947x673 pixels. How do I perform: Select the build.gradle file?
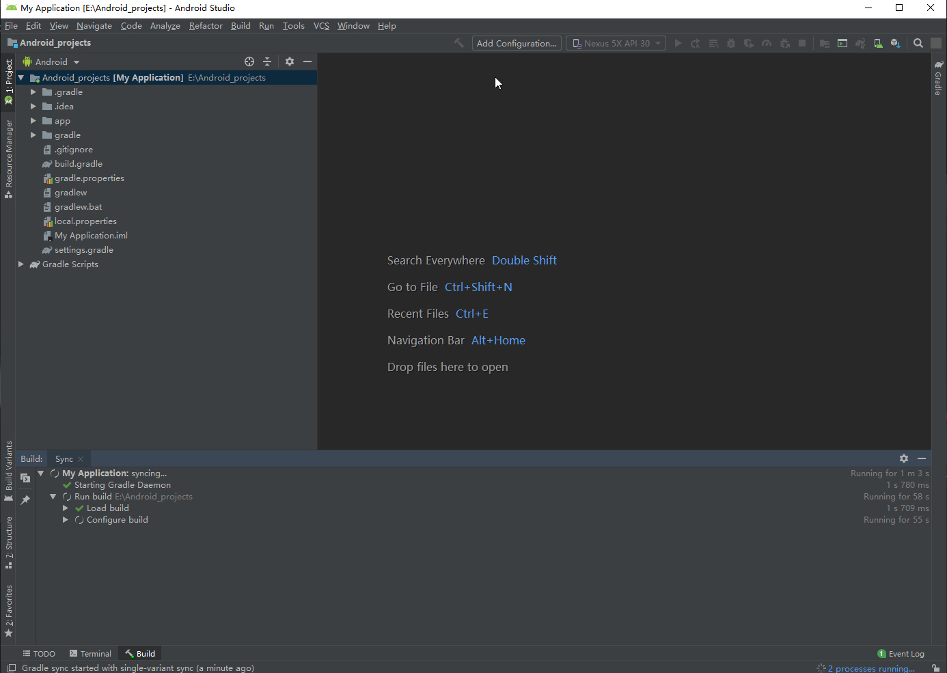click(79, 164)
